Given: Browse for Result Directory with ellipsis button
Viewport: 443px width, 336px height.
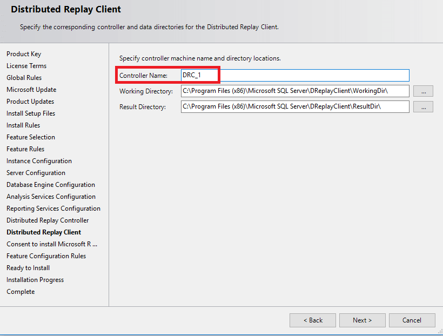Looking at the screenshot, I should [x=423, y=107].
